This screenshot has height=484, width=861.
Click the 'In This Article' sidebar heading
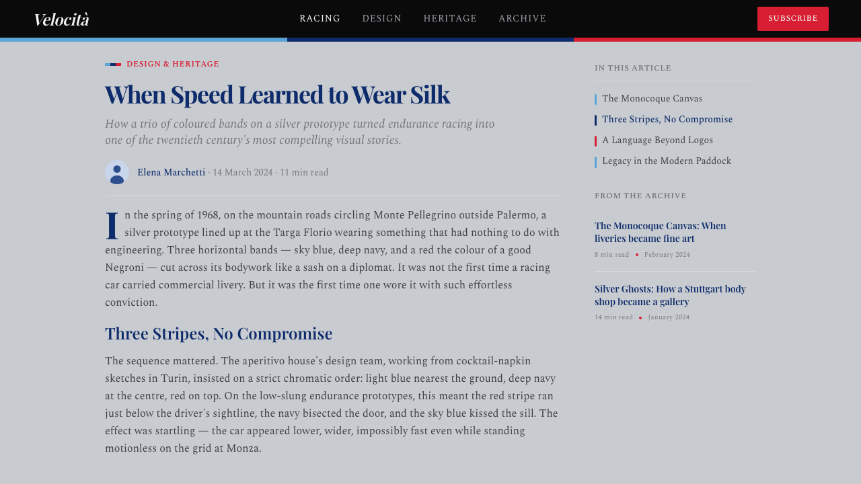[x=633, y=69]
